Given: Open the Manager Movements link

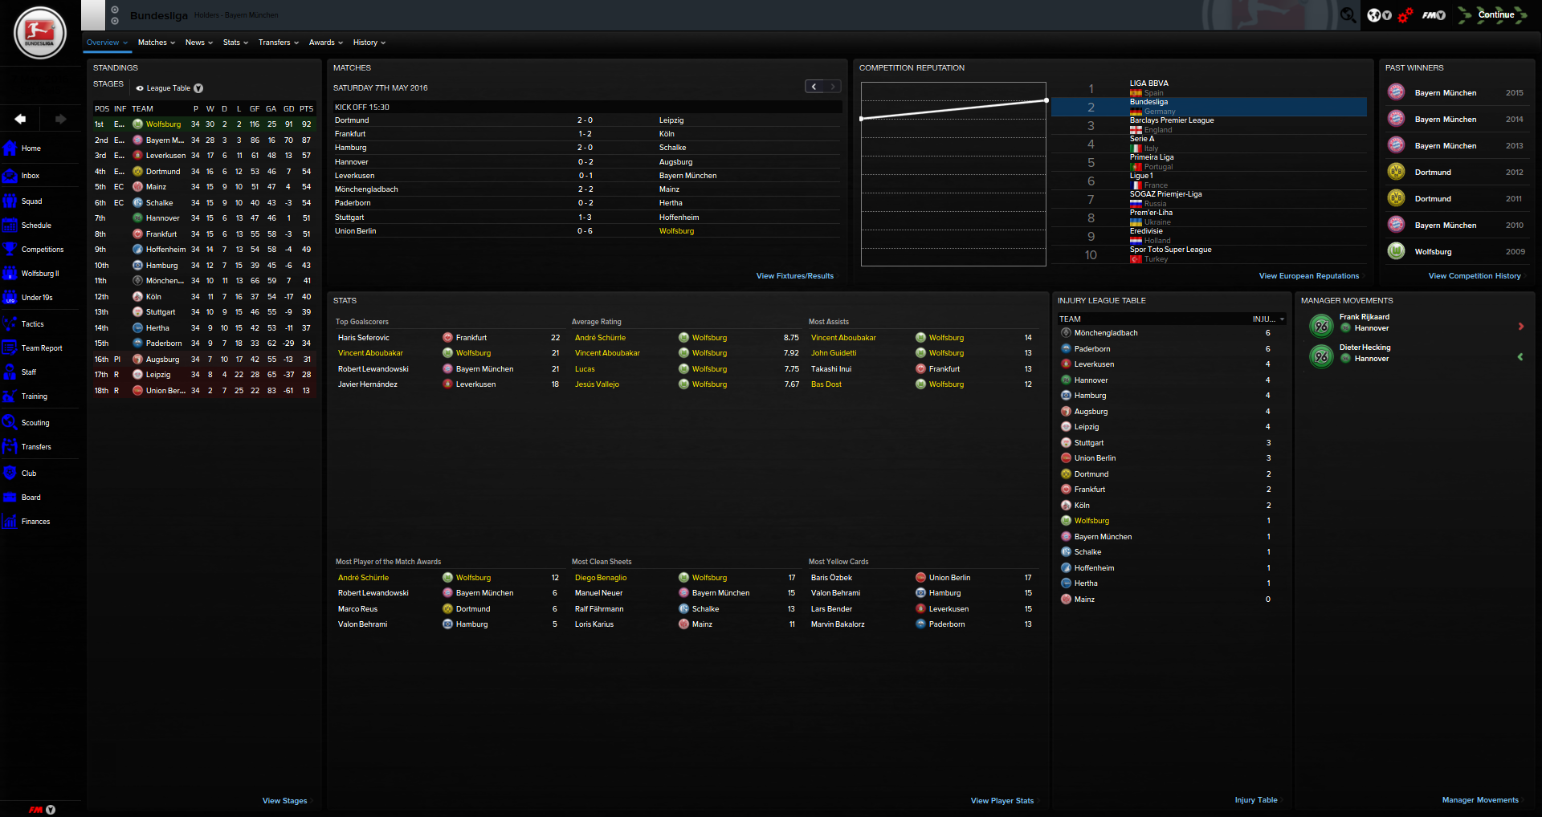Looking at the screenshot, I should coord(1480,800).
